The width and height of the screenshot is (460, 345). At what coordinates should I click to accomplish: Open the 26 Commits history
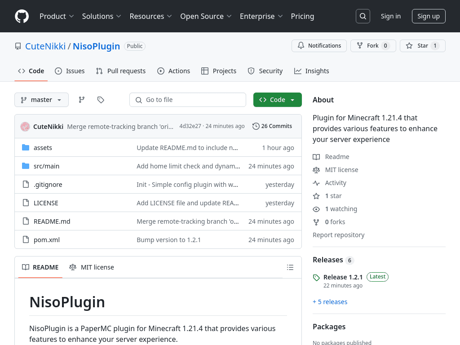coord(272,126)
